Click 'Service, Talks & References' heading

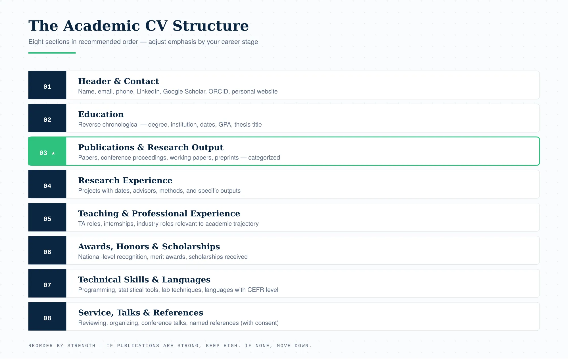click(x=141, y=313)
